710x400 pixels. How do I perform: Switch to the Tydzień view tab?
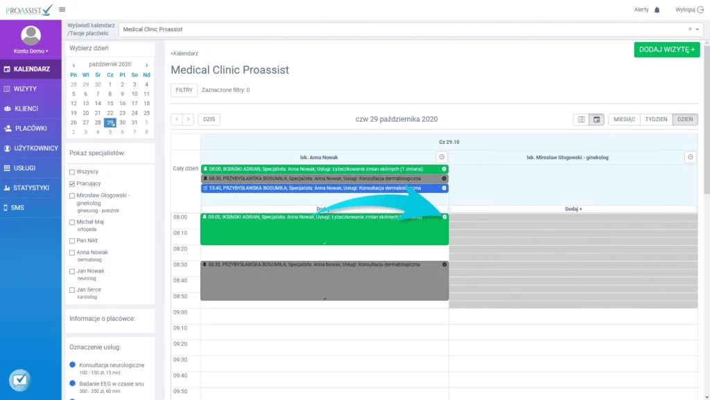(x=656, y=119)
